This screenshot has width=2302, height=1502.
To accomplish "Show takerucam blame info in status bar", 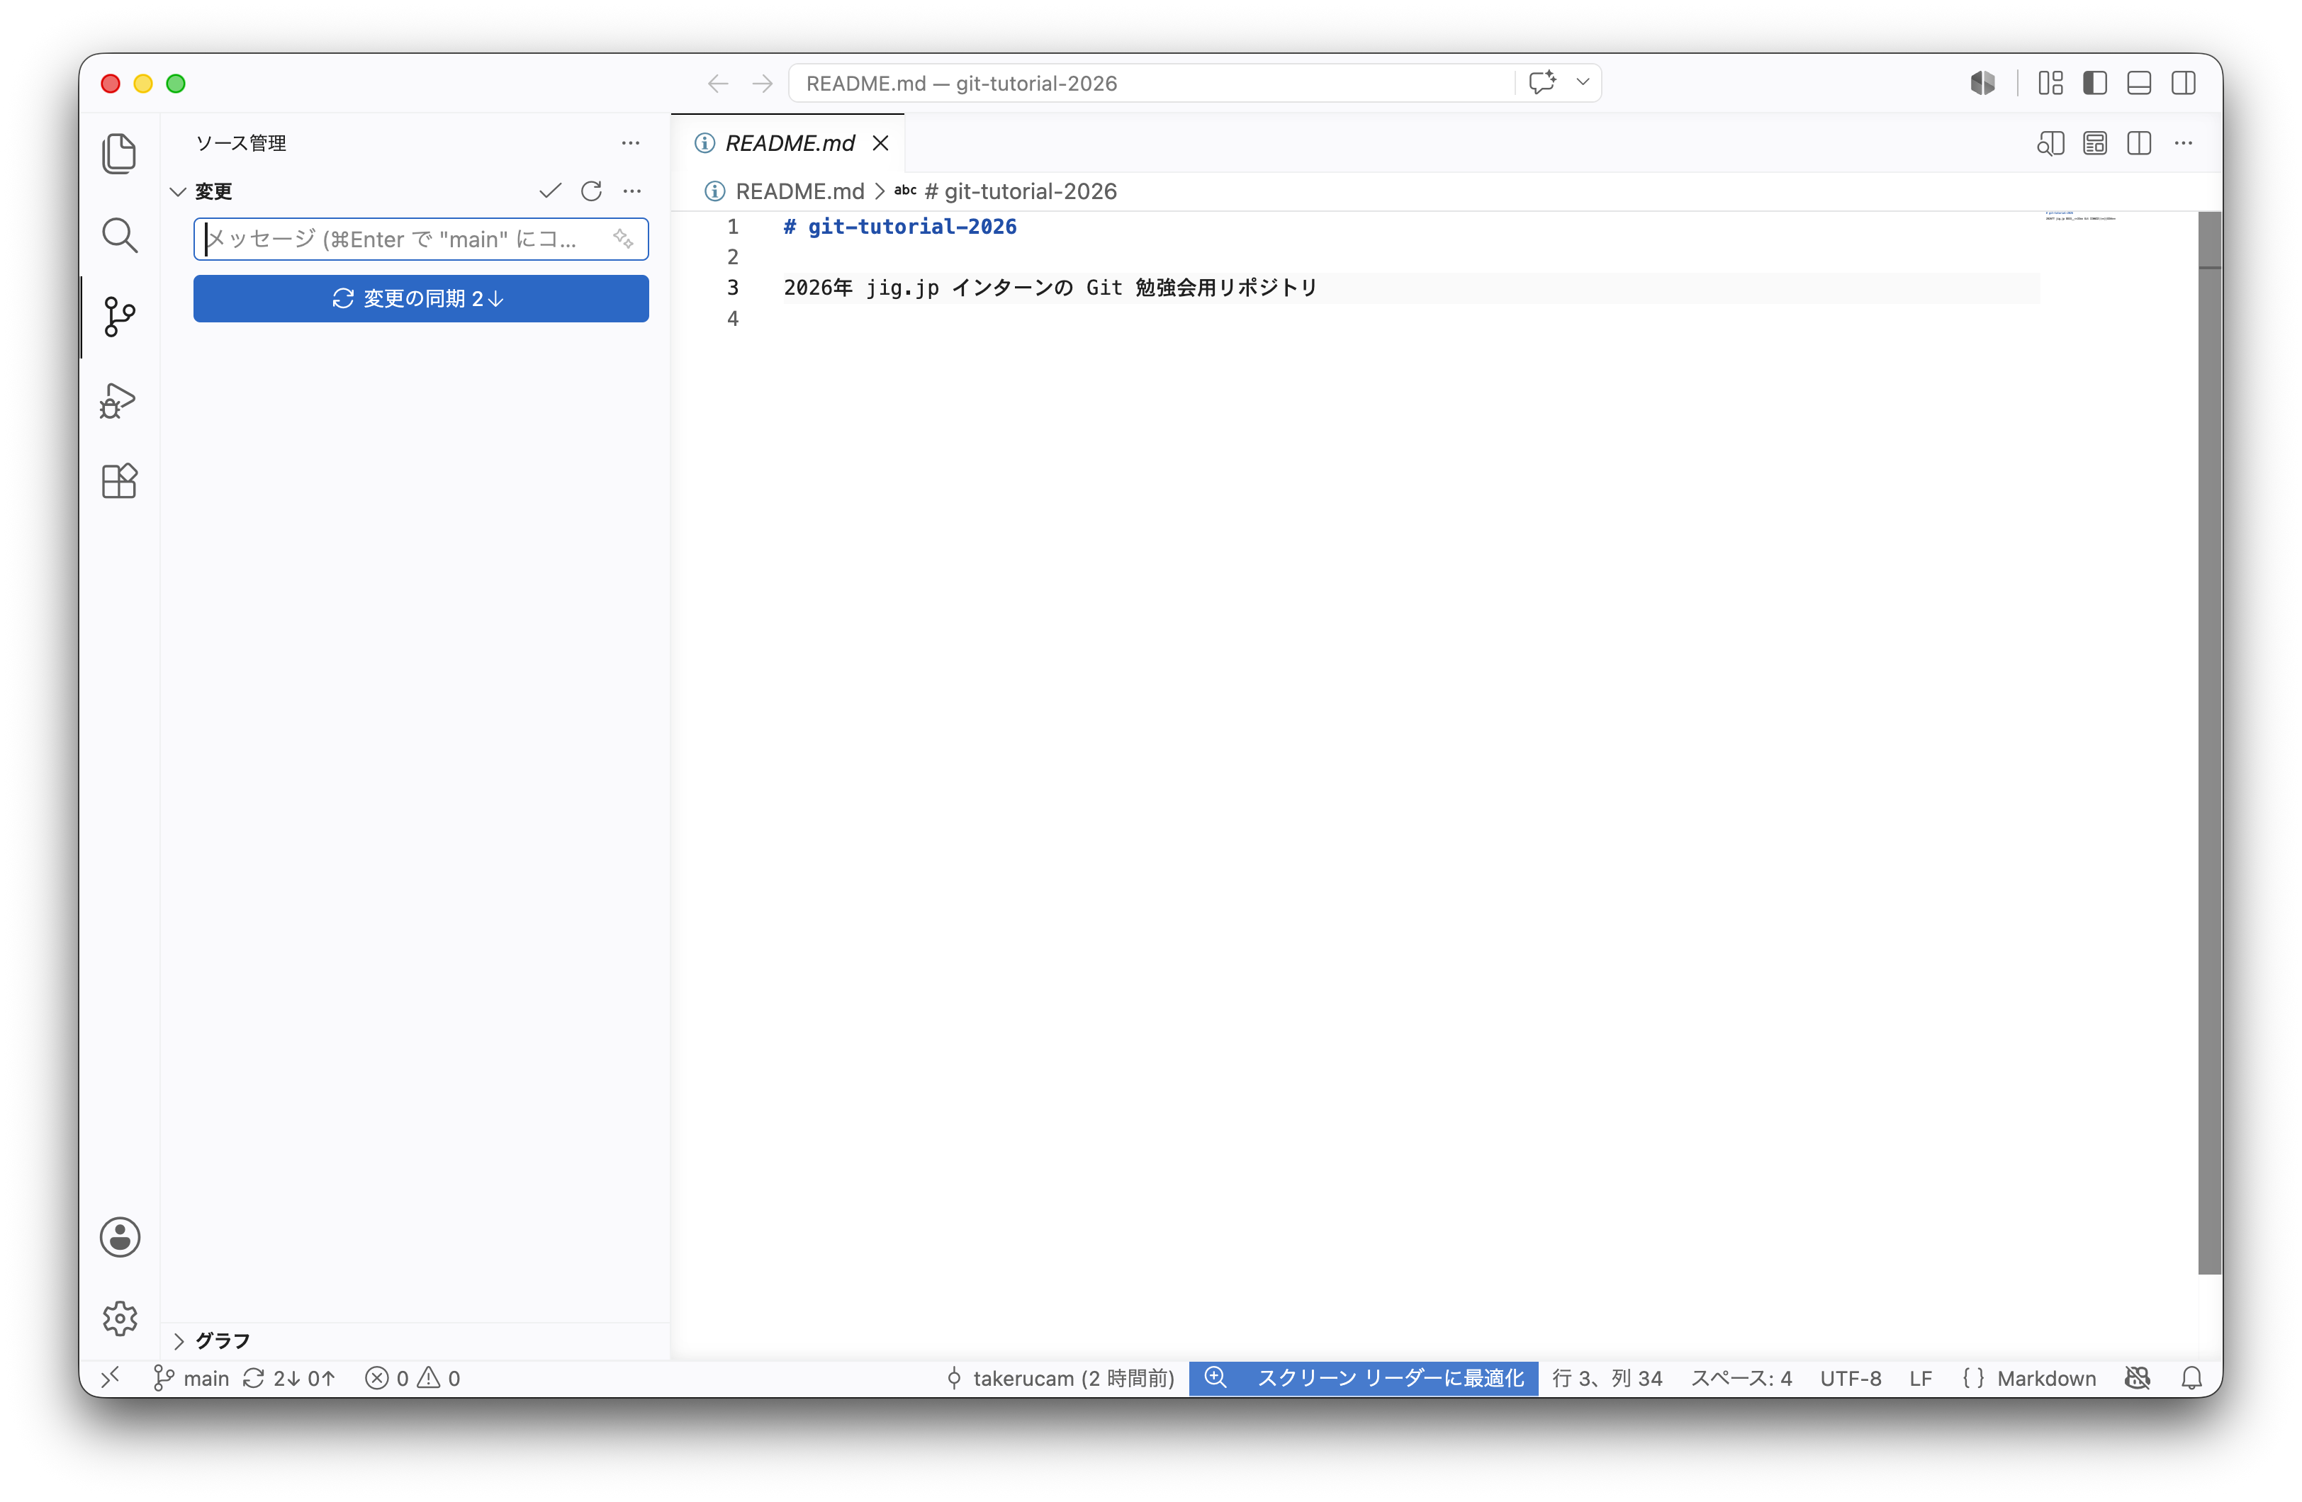I will point(1060,1378).
